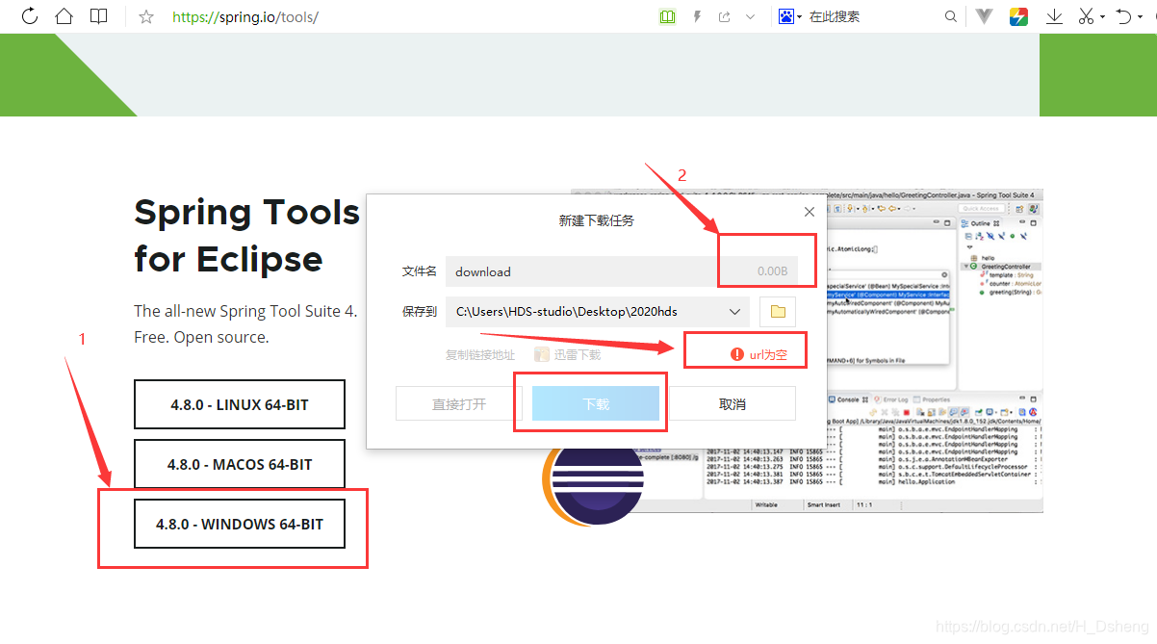
Task: Browse folders with the yellow folder icon
Action: click(778, 311)
